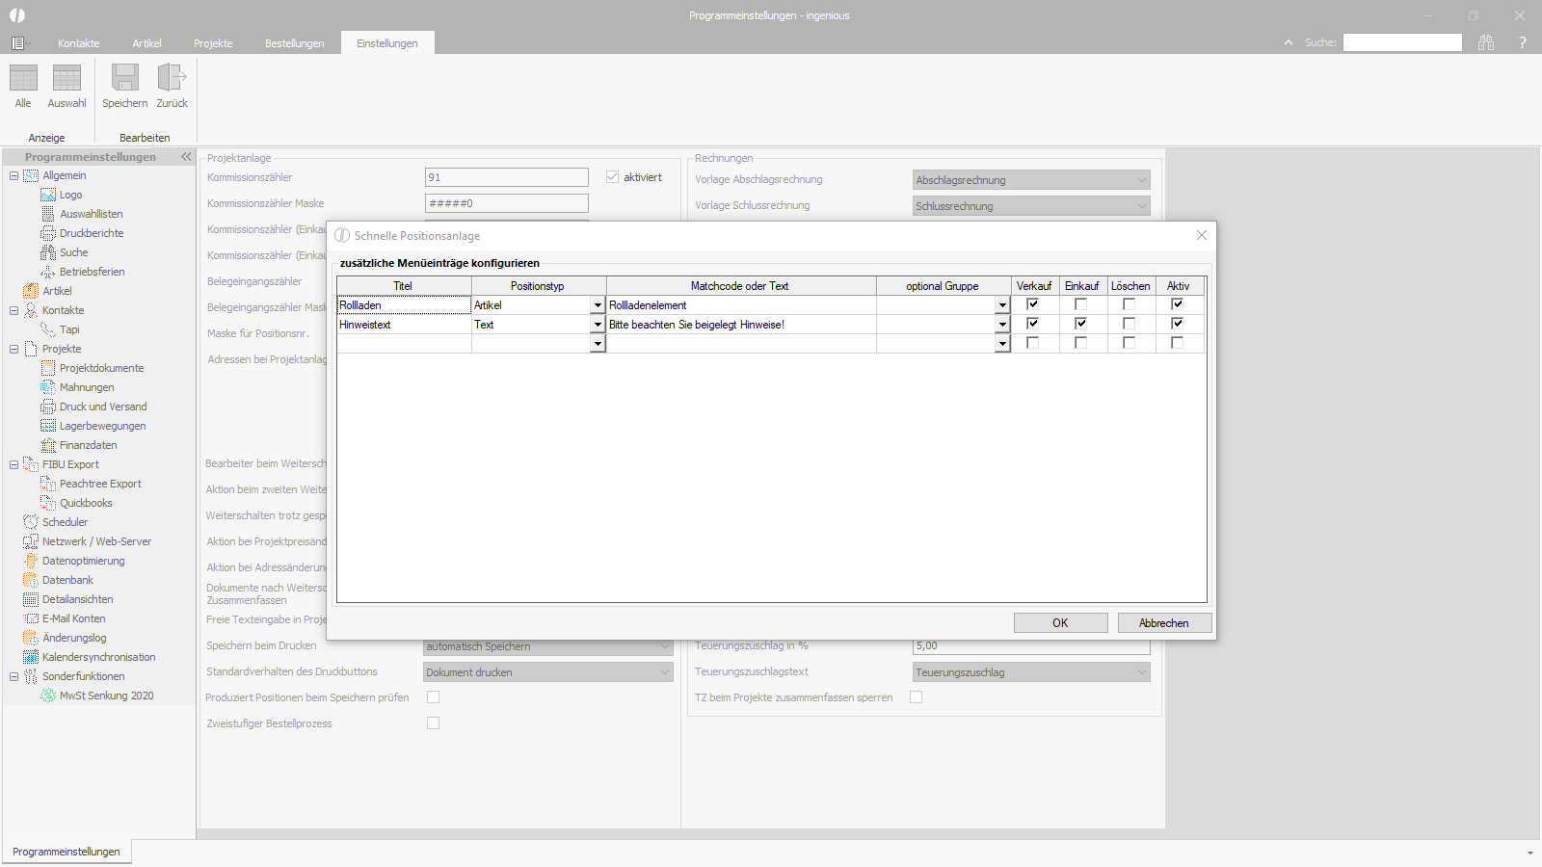Toggle Aktiv checkbox for Hinweistext row
This screenshot has width=1542, height=867.
[1178, 324]
